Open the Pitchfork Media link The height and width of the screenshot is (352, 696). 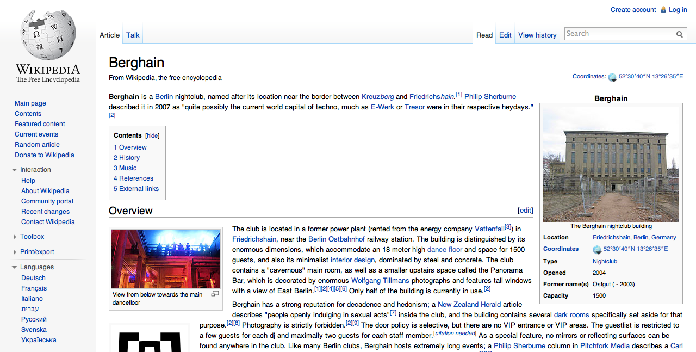(605, 346)
